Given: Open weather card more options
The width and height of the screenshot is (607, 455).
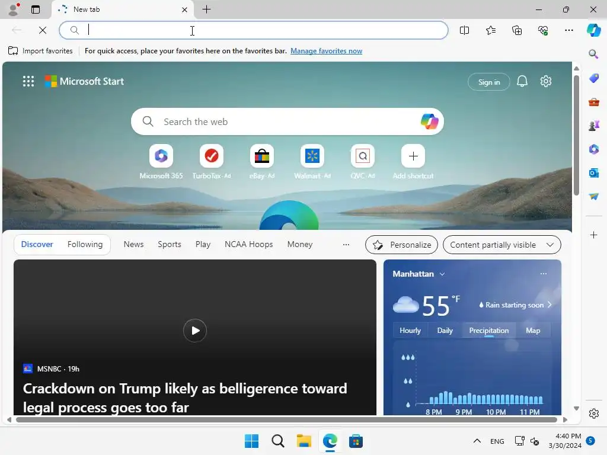Looking at the screenshot, I should point(544,274).
